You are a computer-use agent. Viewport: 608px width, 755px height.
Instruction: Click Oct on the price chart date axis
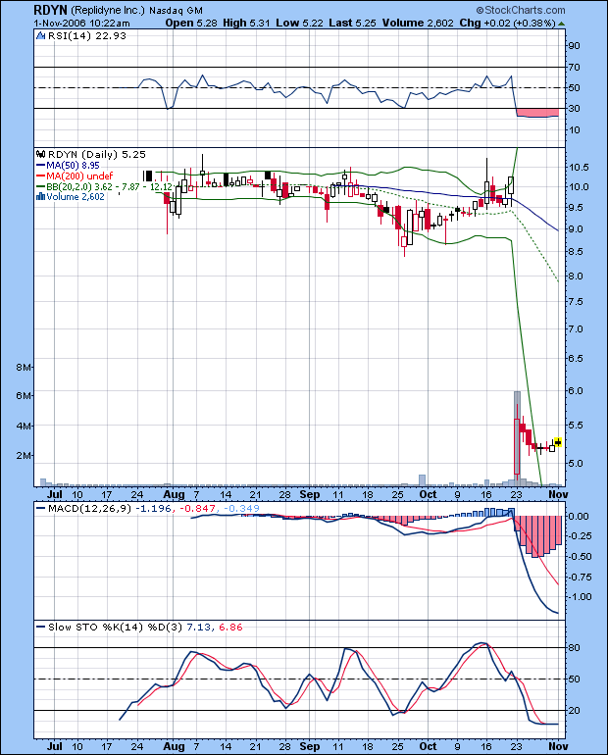click(428, 494)
